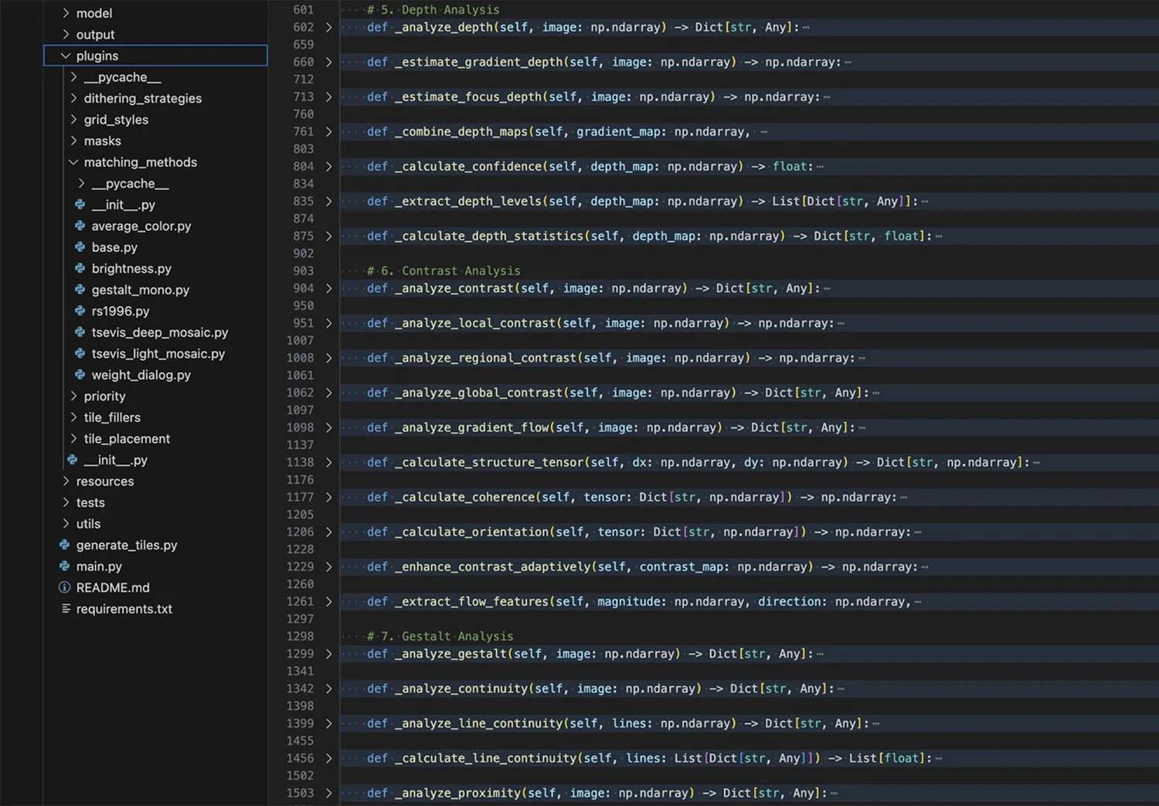This screenshot has height=806, width=1159.
Task: Unfold _analyze_gestalt fold arrow at line 1299
Action: pos(328,654)
